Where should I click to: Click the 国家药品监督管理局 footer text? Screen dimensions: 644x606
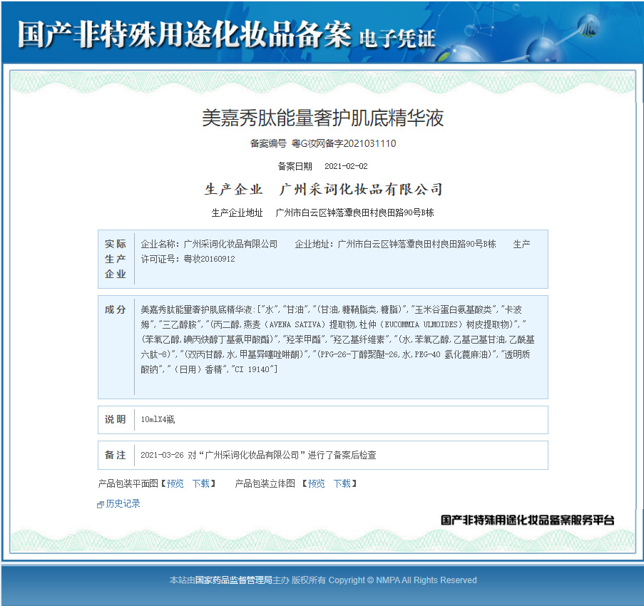coord(234,580)
